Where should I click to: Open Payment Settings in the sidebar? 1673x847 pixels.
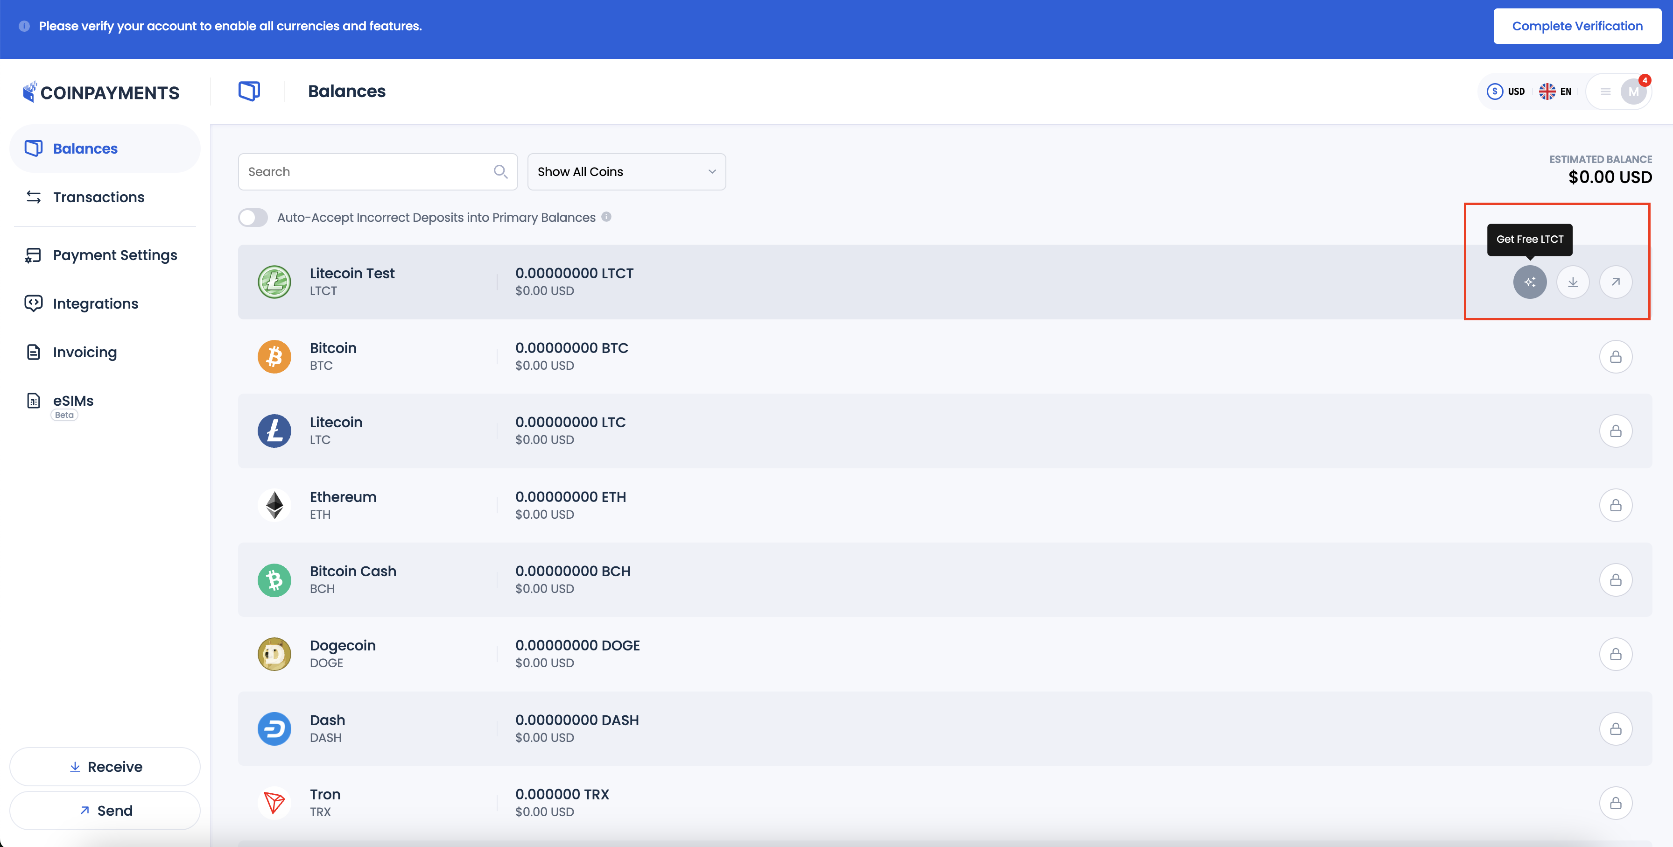click(114, 255)
